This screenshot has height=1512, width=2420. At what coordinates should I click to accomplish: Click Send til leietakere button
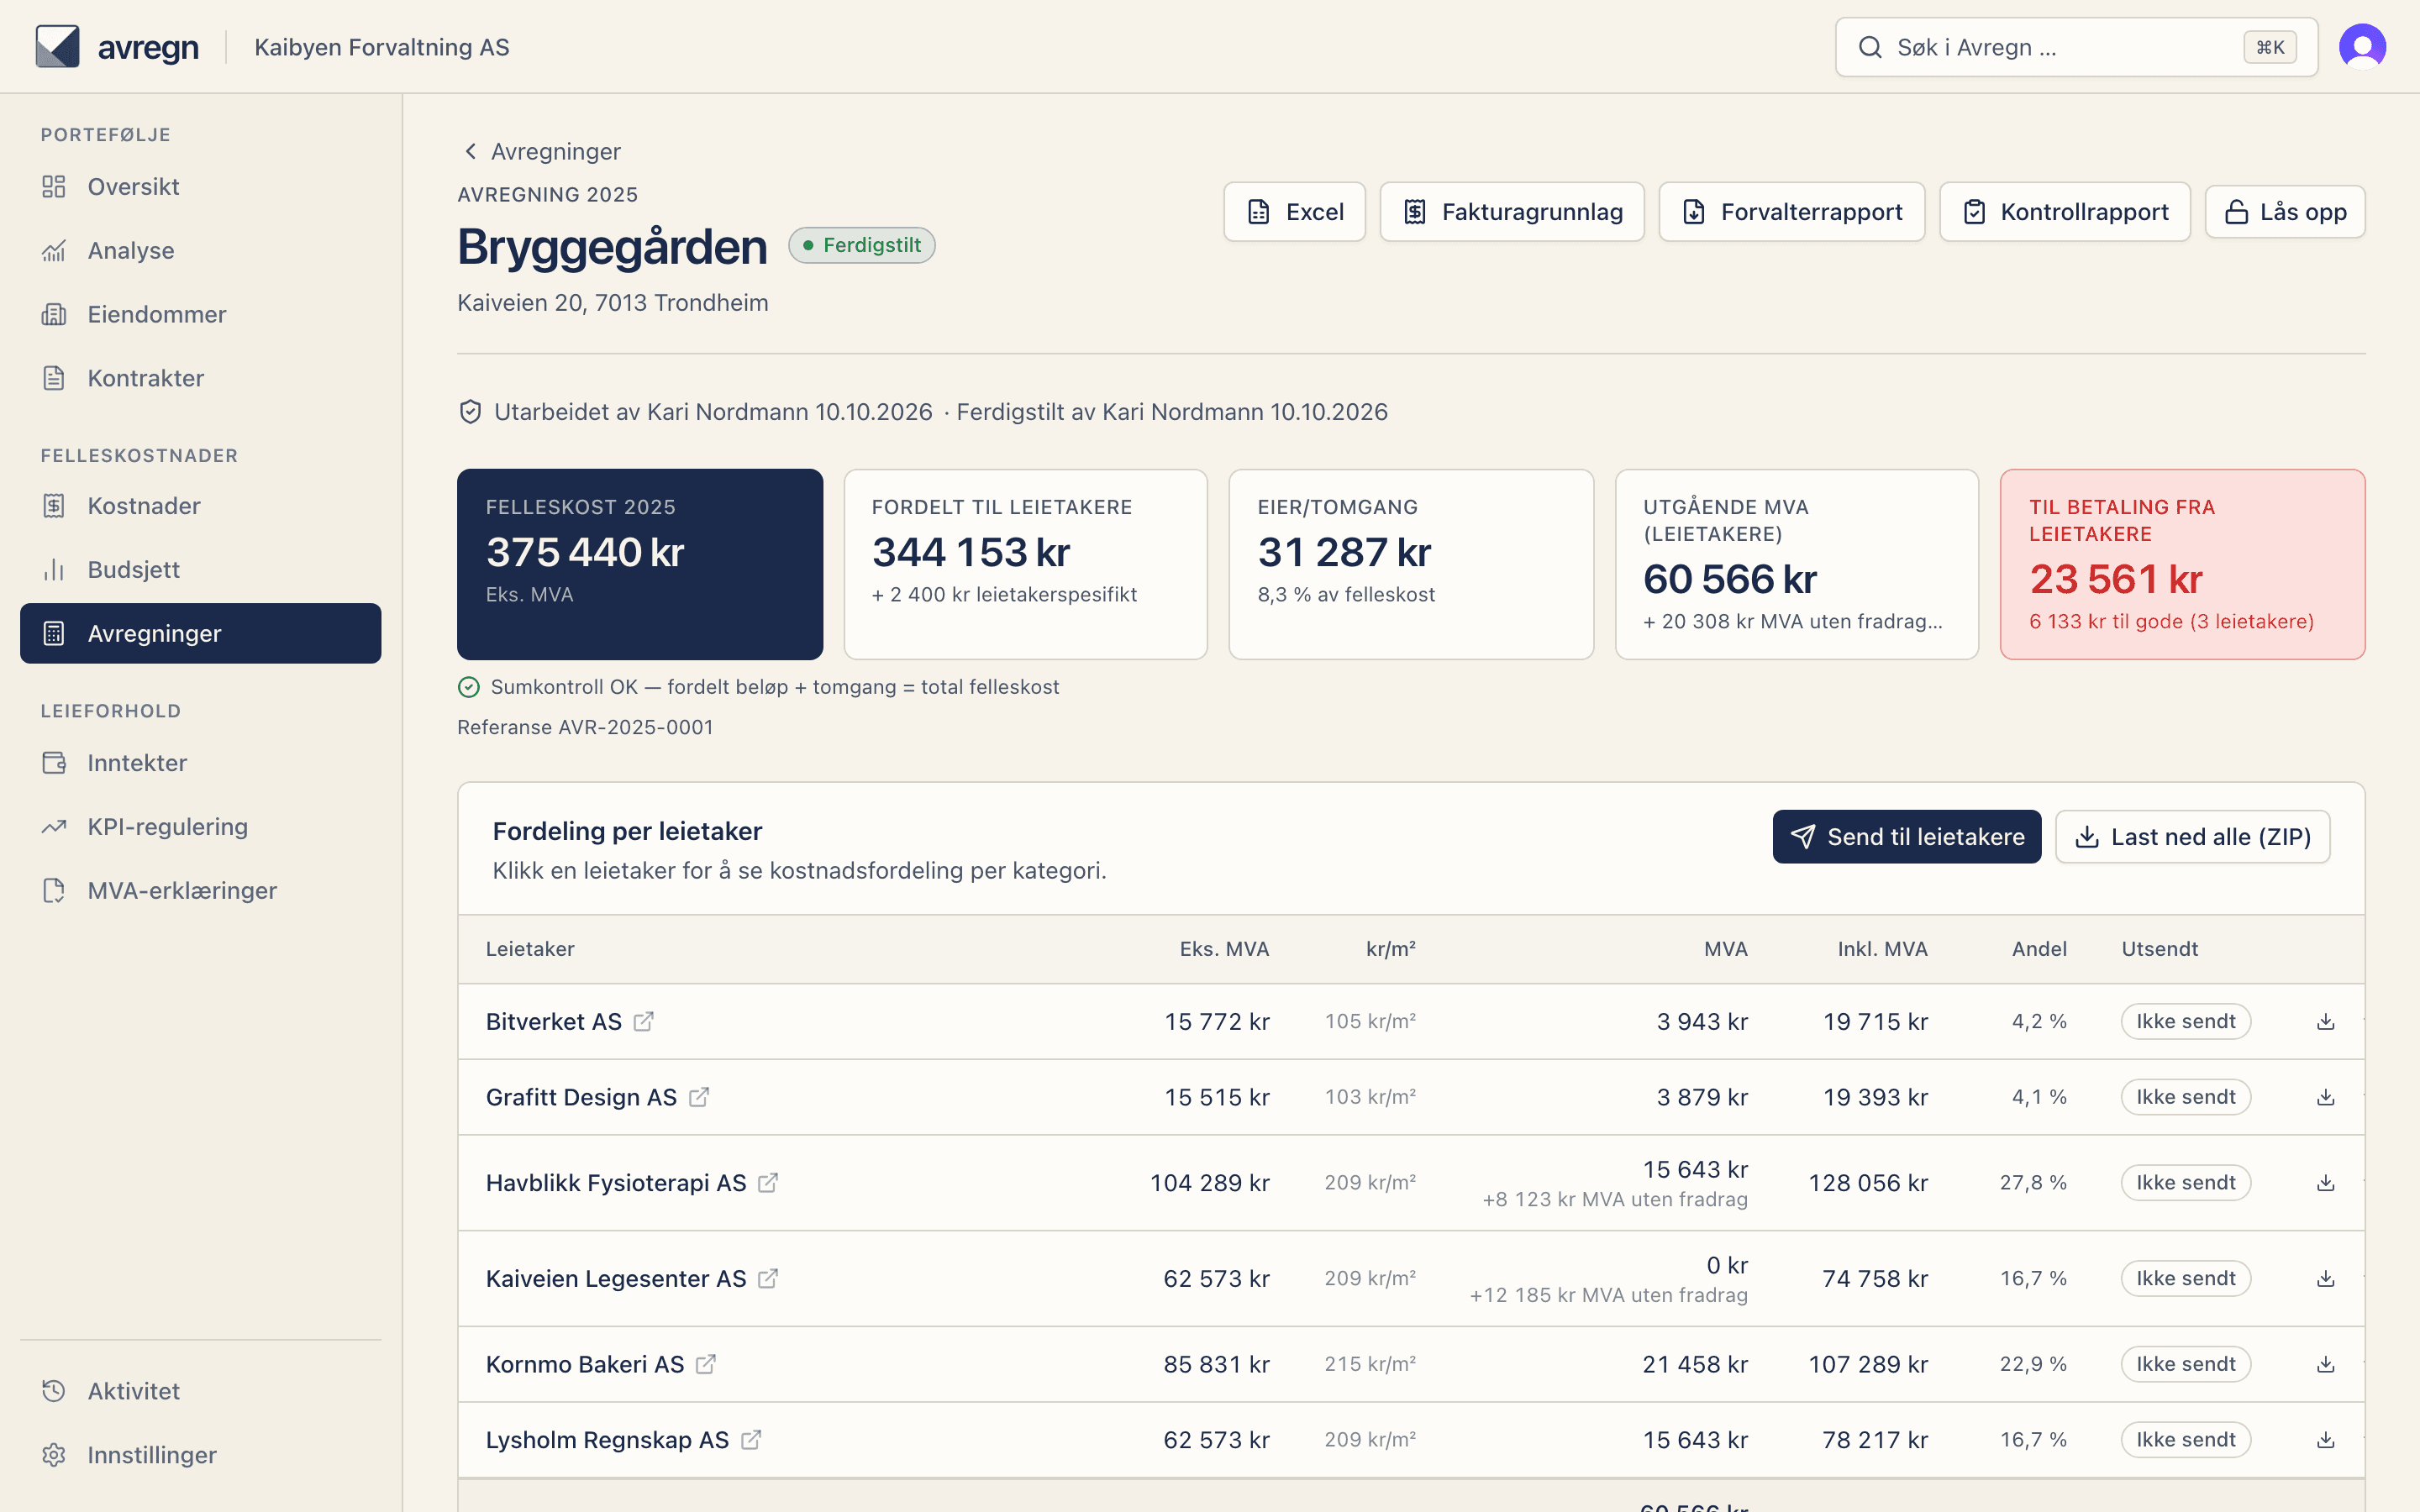coord(1906,837)
